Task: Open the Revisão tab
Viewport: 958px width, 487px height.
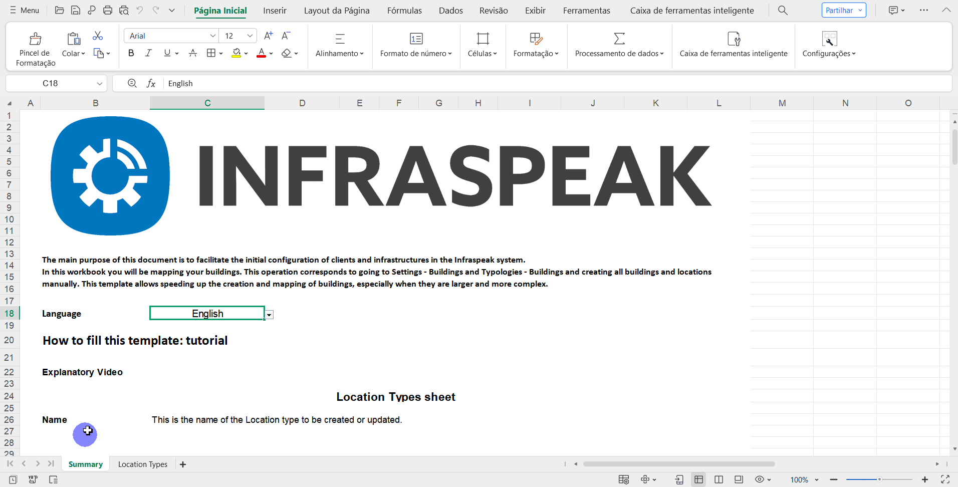Action: point(494,11)
